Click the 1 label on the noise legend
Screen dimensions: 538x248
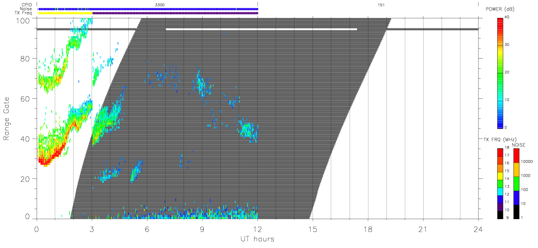tap(523, 217)
